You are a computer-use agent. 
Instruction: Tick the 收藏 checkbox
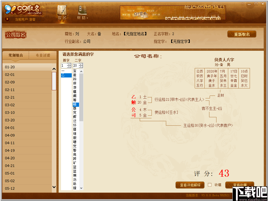pyautogui.click(x=210, y=185)
